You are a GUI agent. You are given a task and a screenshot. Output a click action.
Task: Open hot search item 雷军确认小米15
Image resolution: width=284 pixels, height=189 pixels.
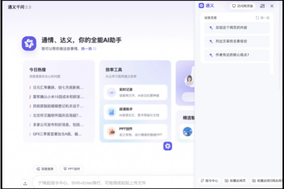click(56, 97)
